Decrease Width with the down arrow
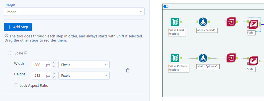This screenshot has height=101, width=264. (x=54, y=67)
